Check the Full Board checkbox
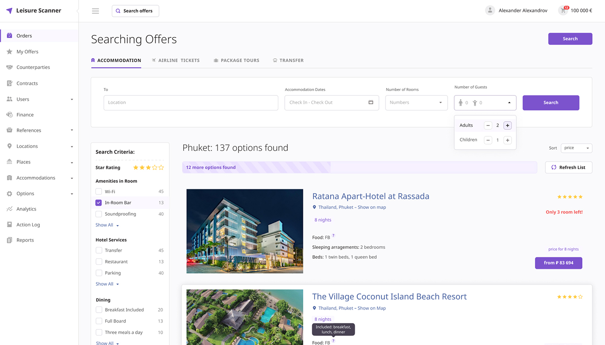605x345 pixels. click(x=99, y=321)
